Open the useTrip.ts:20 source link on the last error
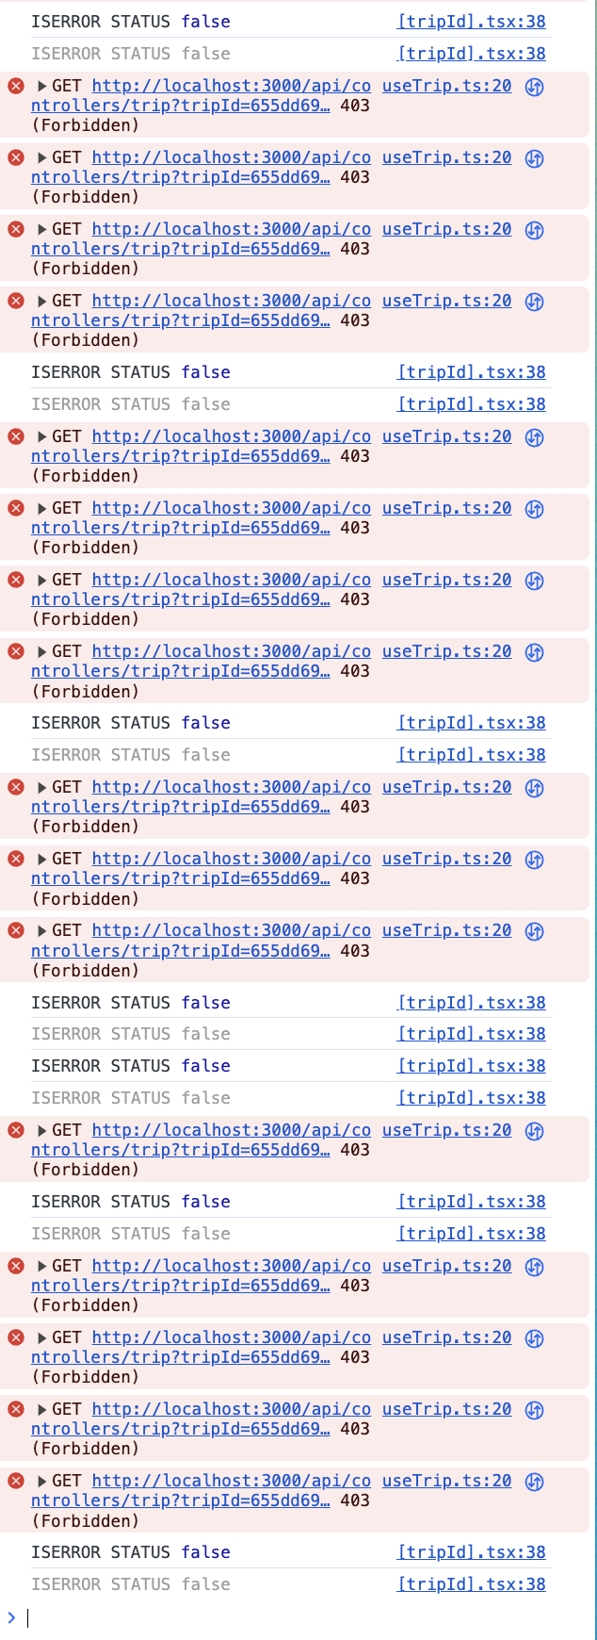 pyautogui.click(x=447, y=1481)
